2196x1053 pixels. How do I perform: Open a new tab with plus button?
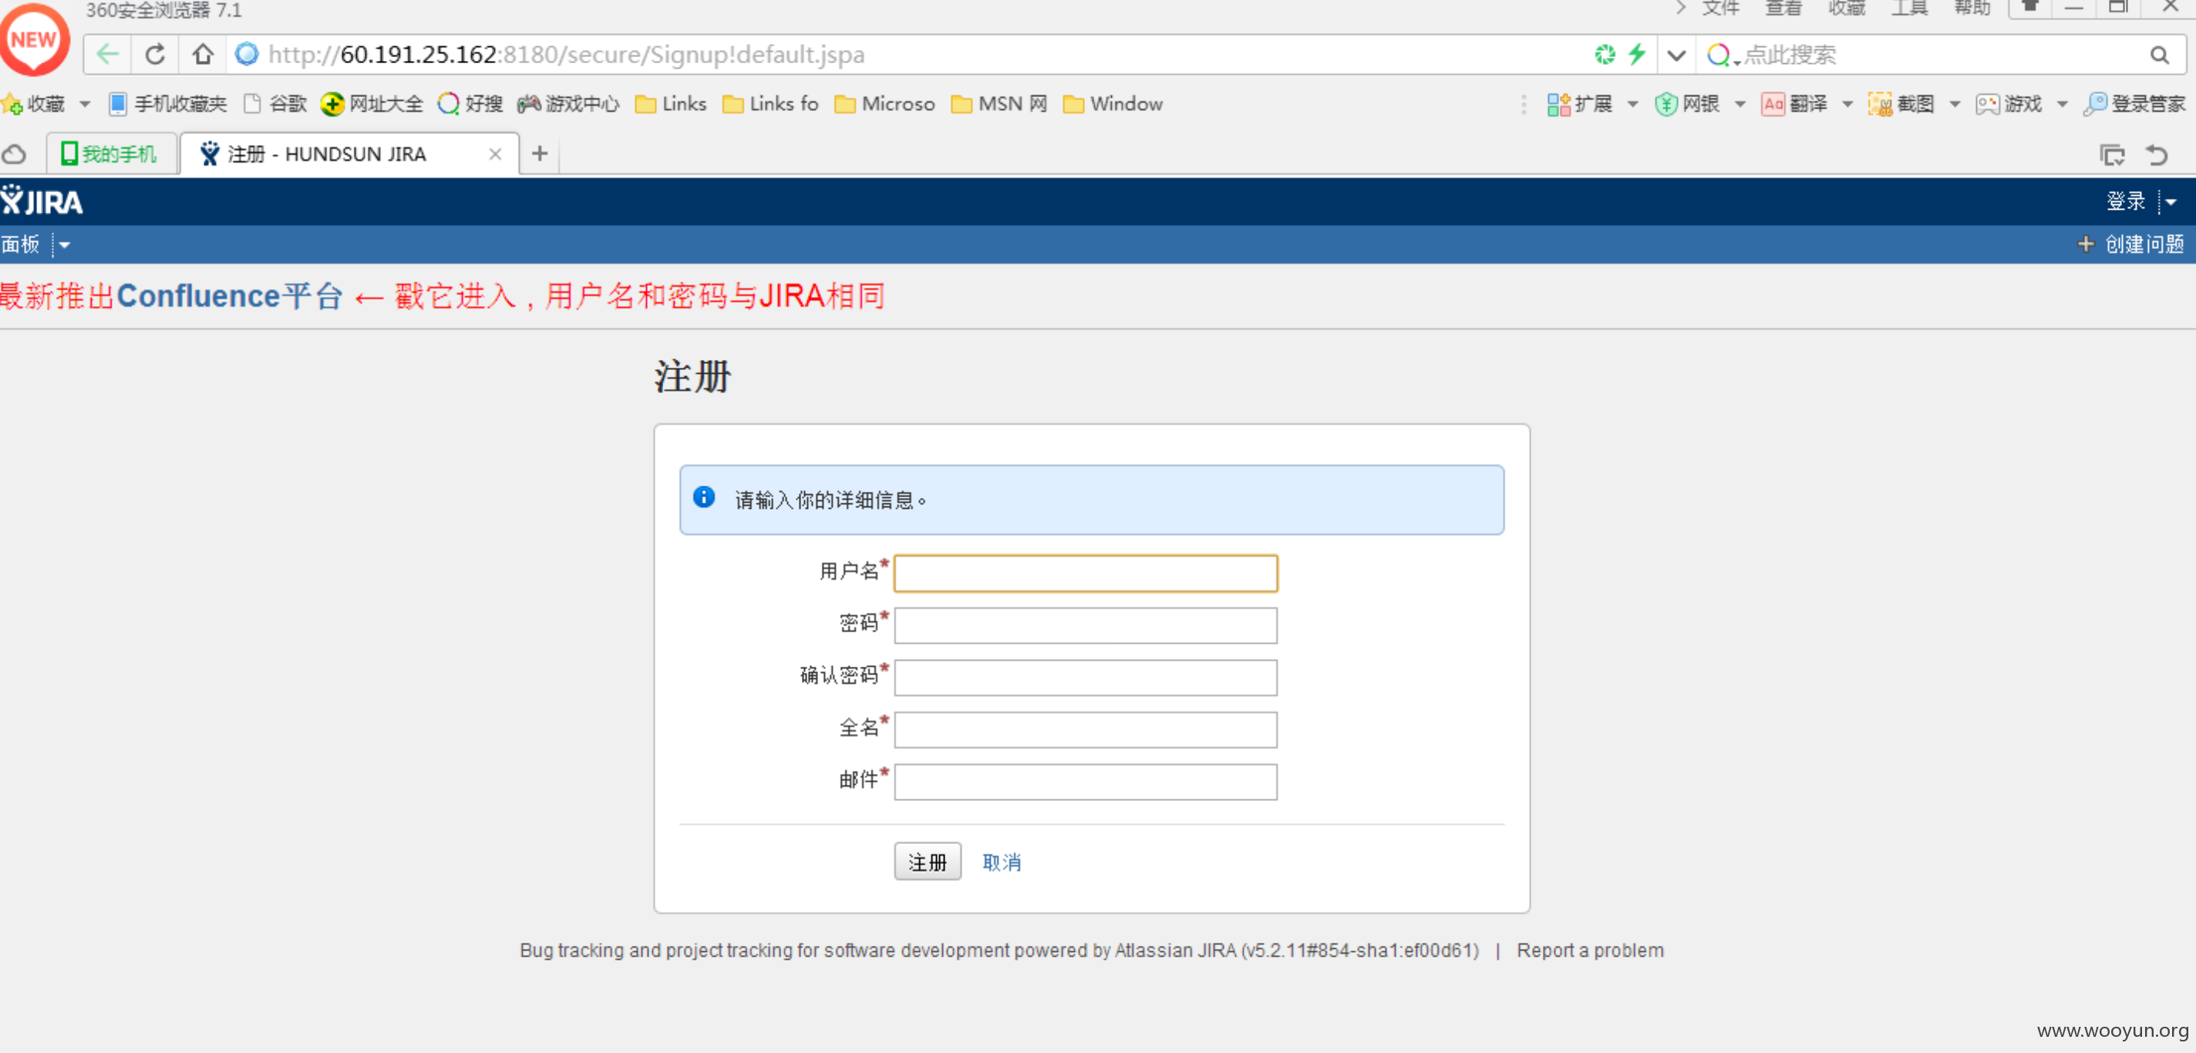[540, 154]
